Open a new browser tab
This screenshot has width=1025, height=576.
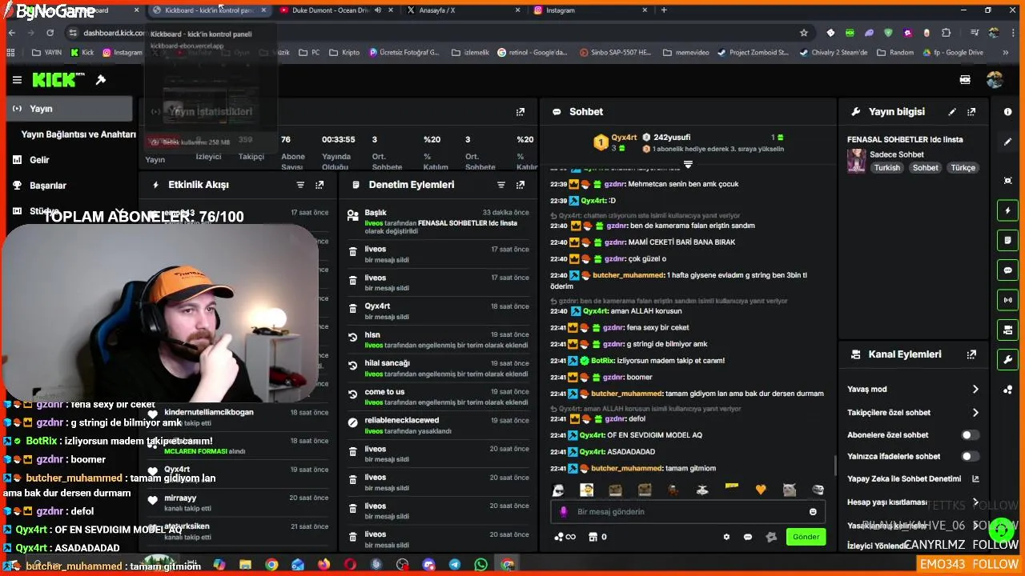pyautogui.click(x=664, y=10)
